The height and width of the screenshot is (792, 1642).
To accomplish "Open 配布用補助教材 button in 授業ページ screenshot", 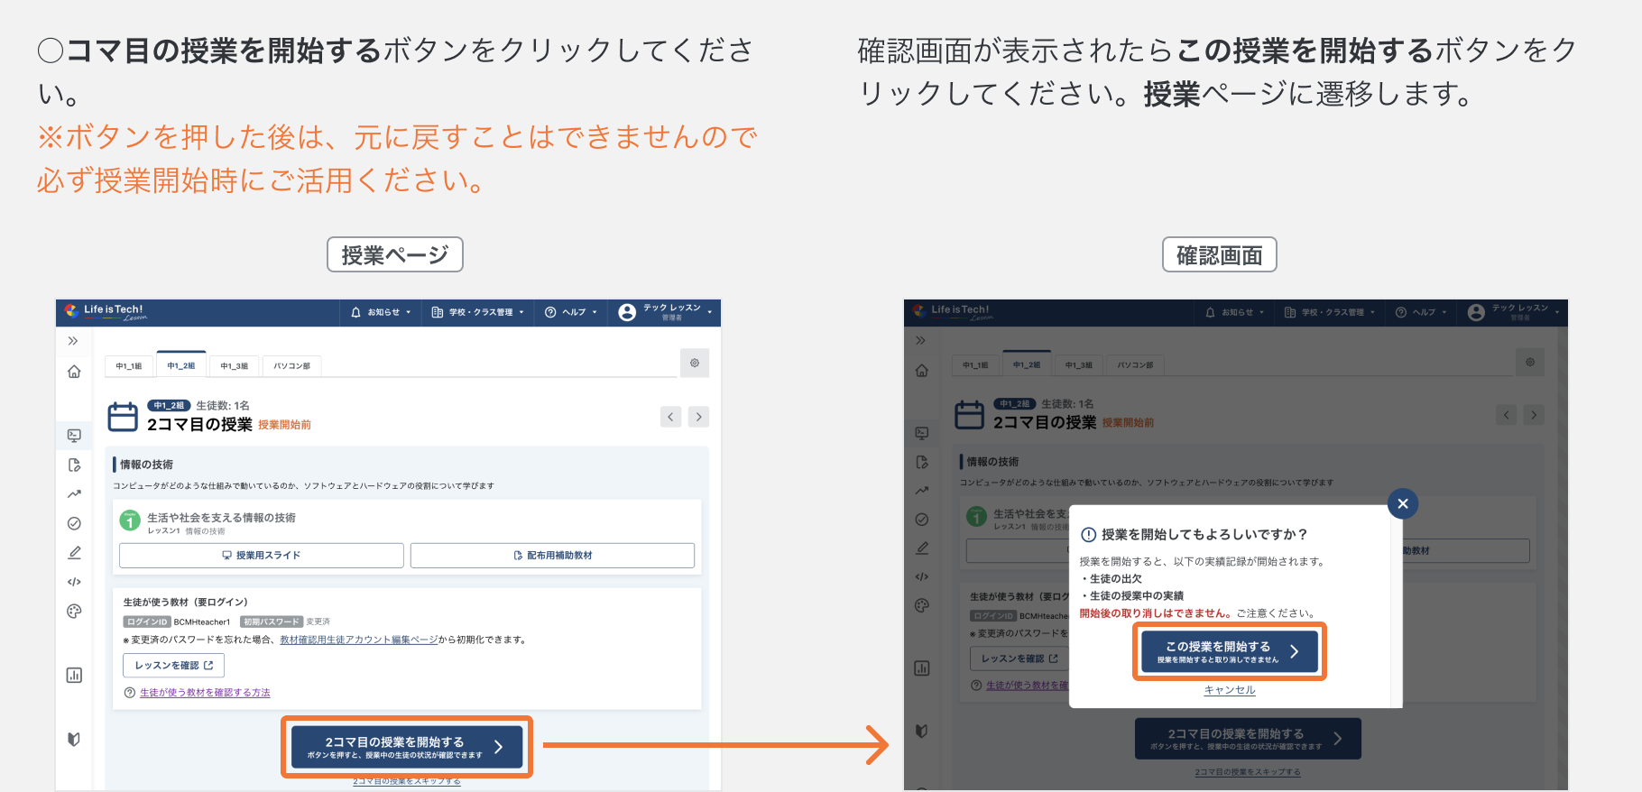I will point(552,556).
